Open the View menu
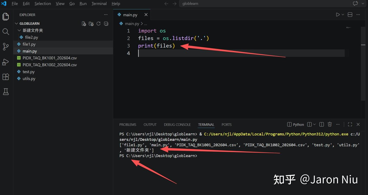This screenshot has width=368, height=195. tap(60, 4)
